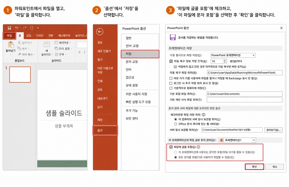289x187 pixels.
Task: Expand the 복사 dropdown arrow
Action: pyautogui.click(x=29, y=49)
